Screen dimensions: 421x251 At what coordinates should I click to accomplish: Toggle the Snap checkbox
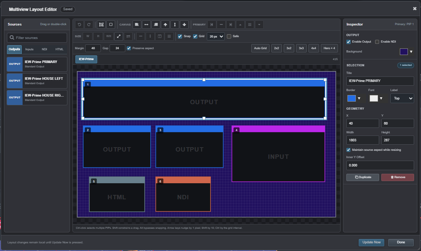(180, 36)
